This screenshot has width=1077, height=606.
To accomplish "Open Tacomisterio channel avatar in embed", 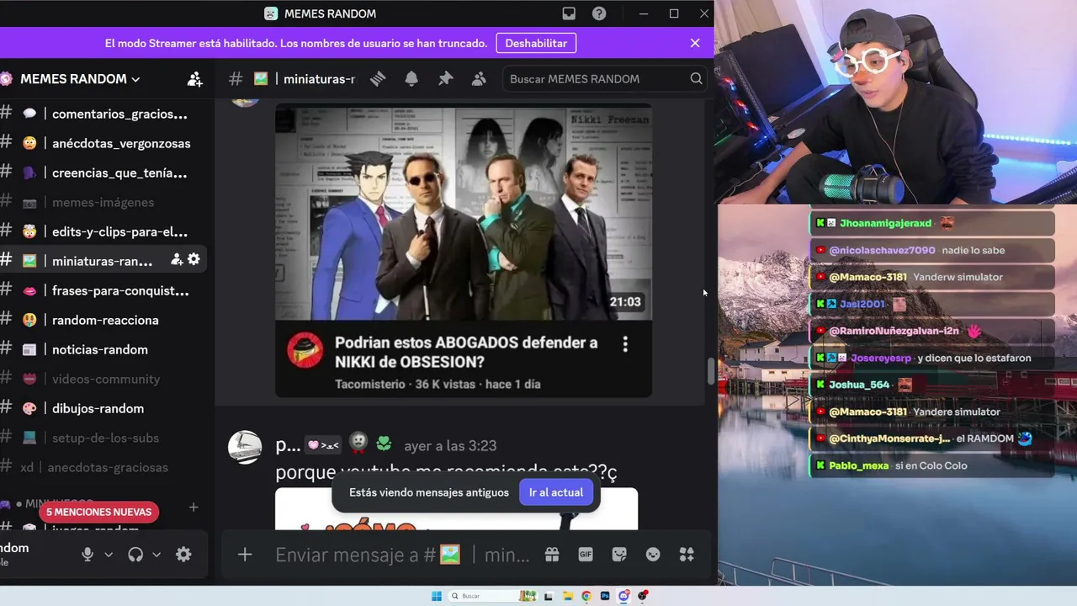I will point(305,350).
